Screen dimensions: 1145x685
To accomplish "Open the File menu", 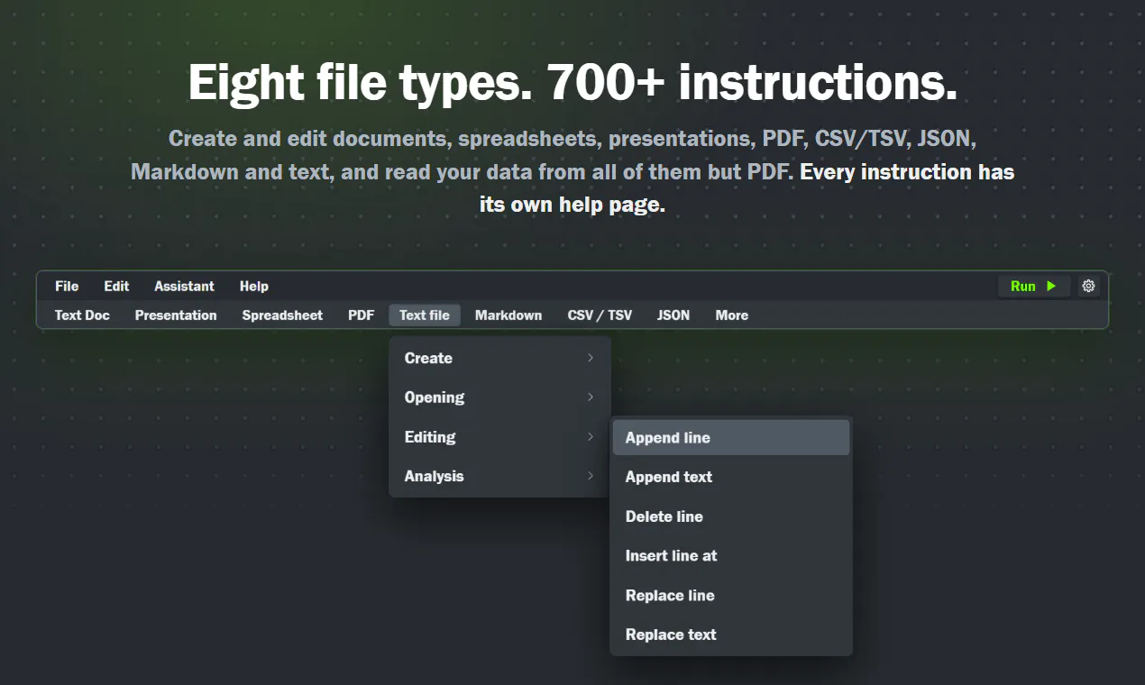I will (x=67, y=287).
